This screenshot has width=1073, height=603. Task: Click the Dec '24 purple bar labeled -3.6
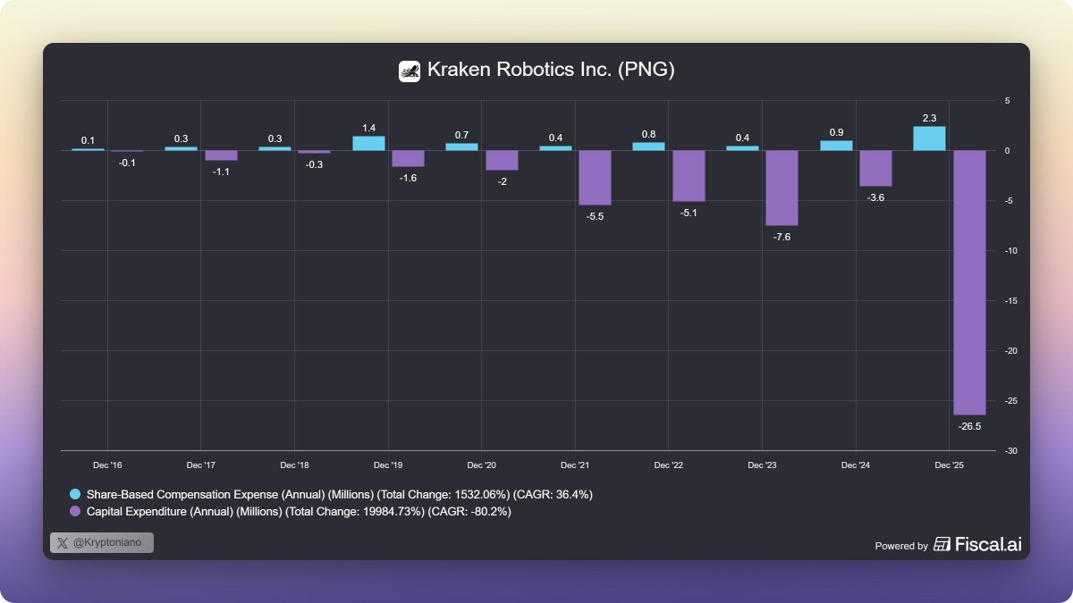pos(875,168)
